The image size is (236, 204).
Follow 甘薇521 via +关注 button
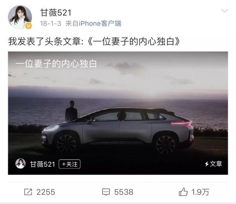pyautogui.click(x=70, y=164)
